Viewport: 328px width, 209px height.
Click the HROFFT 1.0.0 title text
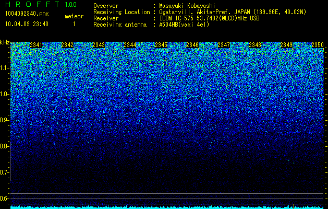pyautogui.click(x=41, y=4)
